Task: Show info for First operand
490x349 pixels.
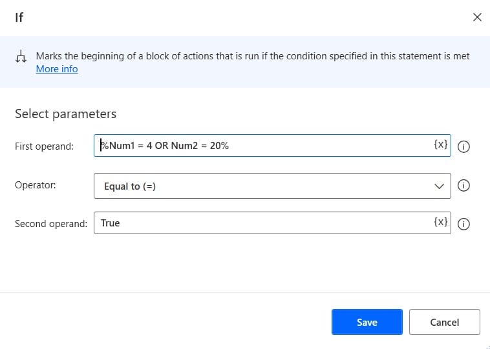Action: (463, 146)
